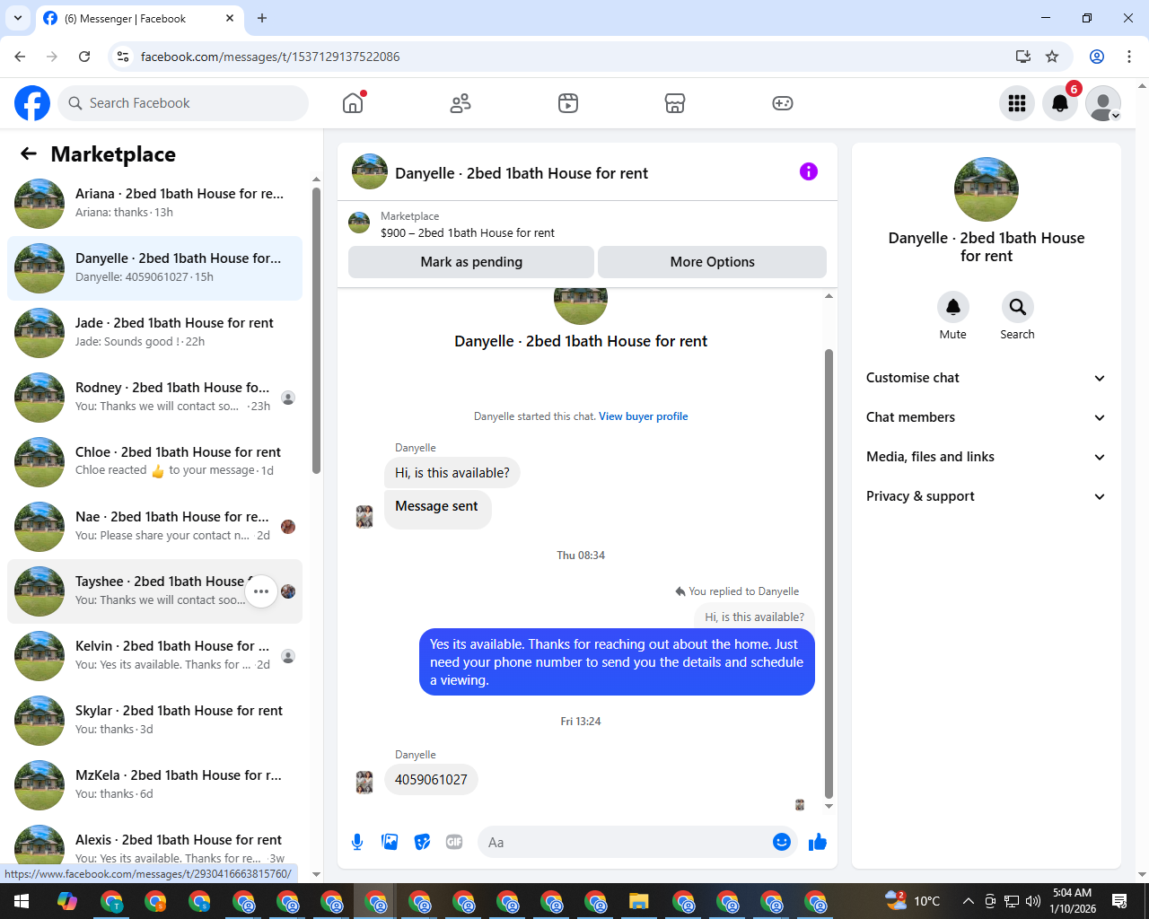Bookmark this page with the star icon
Viewport: 1149px width, 919px height.
point(1052,57)
